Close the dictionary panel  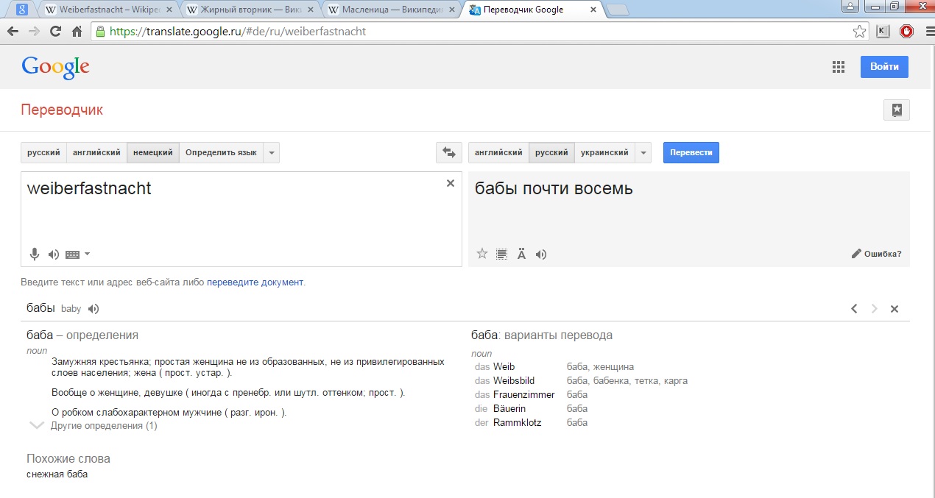[895, 309]
